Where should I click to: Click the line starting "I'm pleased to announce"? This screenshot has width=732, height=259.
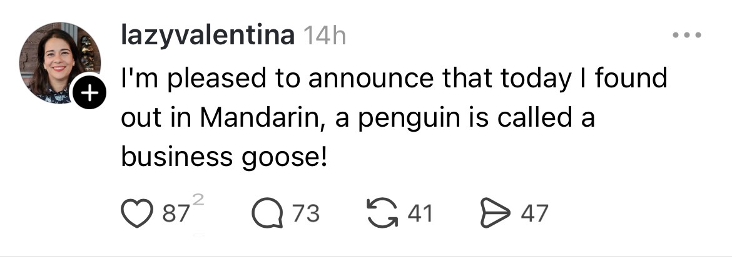(394, 79)
